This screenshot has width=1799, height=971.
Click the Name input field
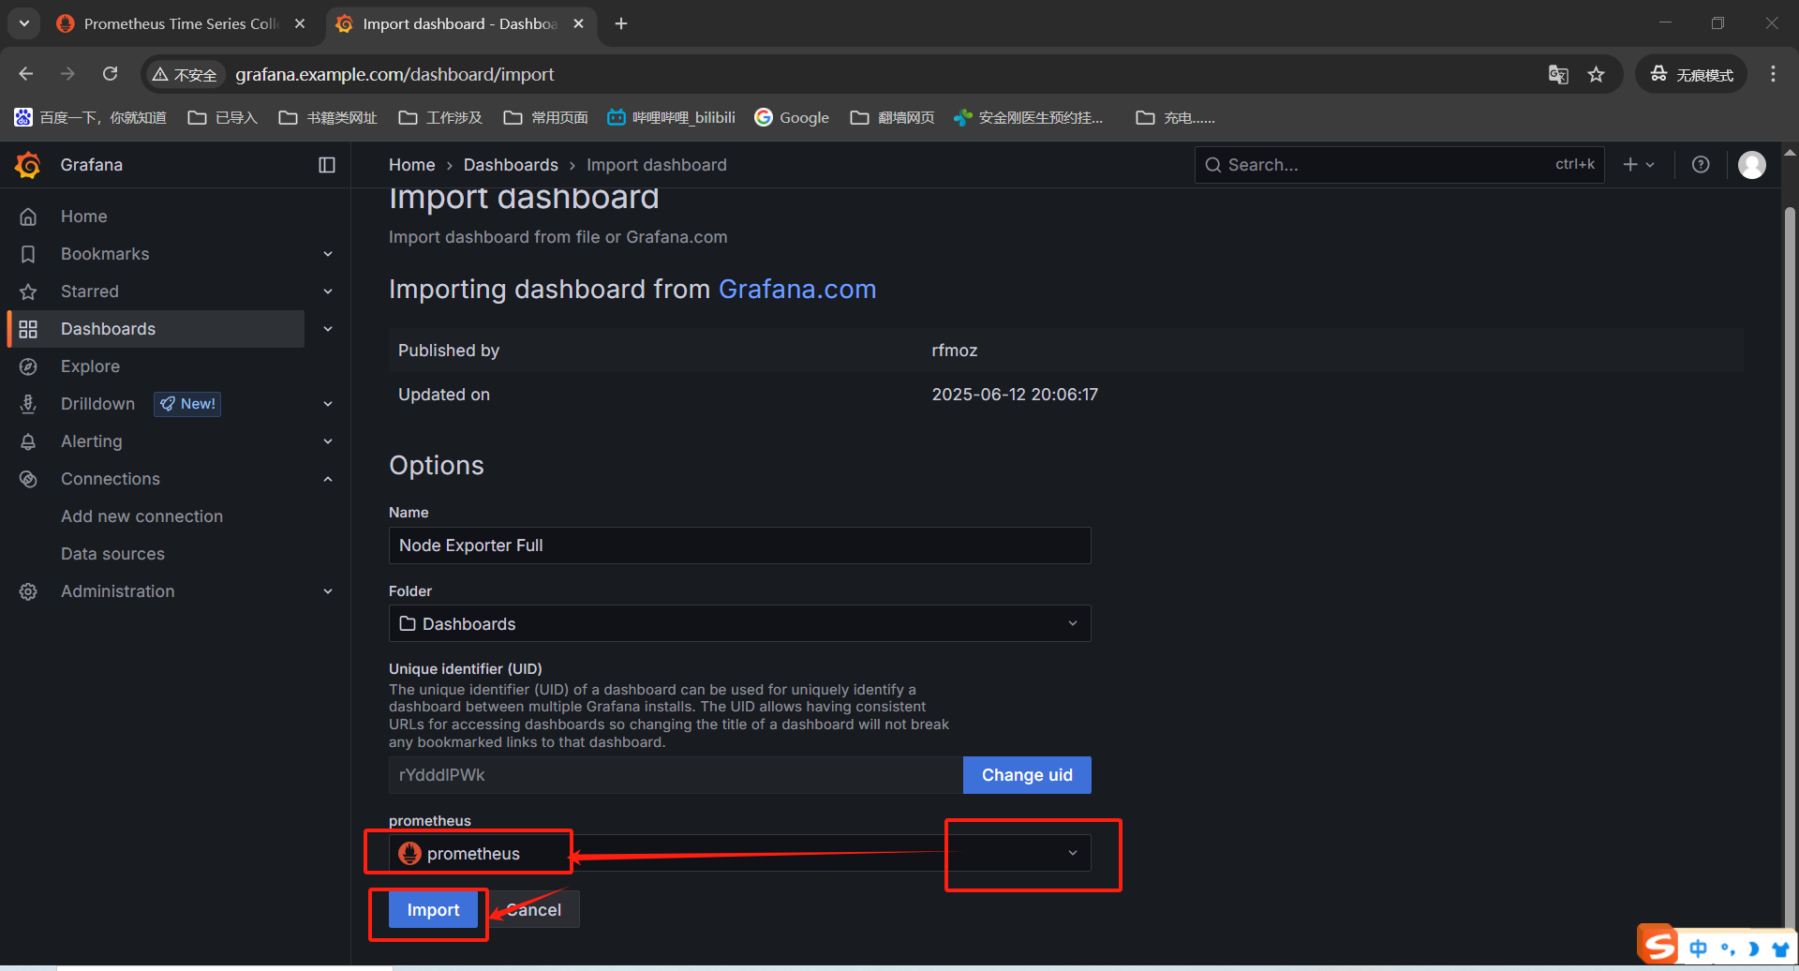739,545
